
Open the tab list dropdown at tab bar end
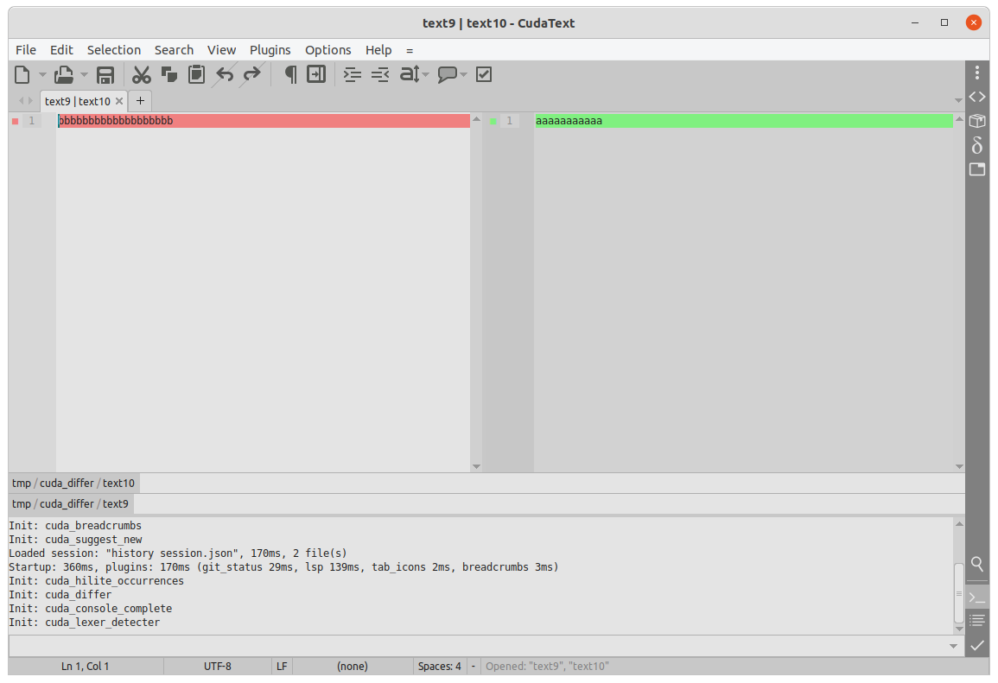958,101
